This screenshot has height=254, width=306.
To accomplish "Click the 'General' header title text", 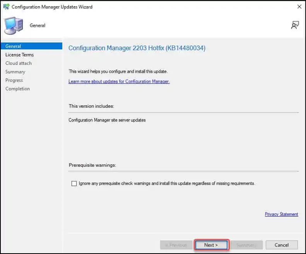I will click(38, 25).
